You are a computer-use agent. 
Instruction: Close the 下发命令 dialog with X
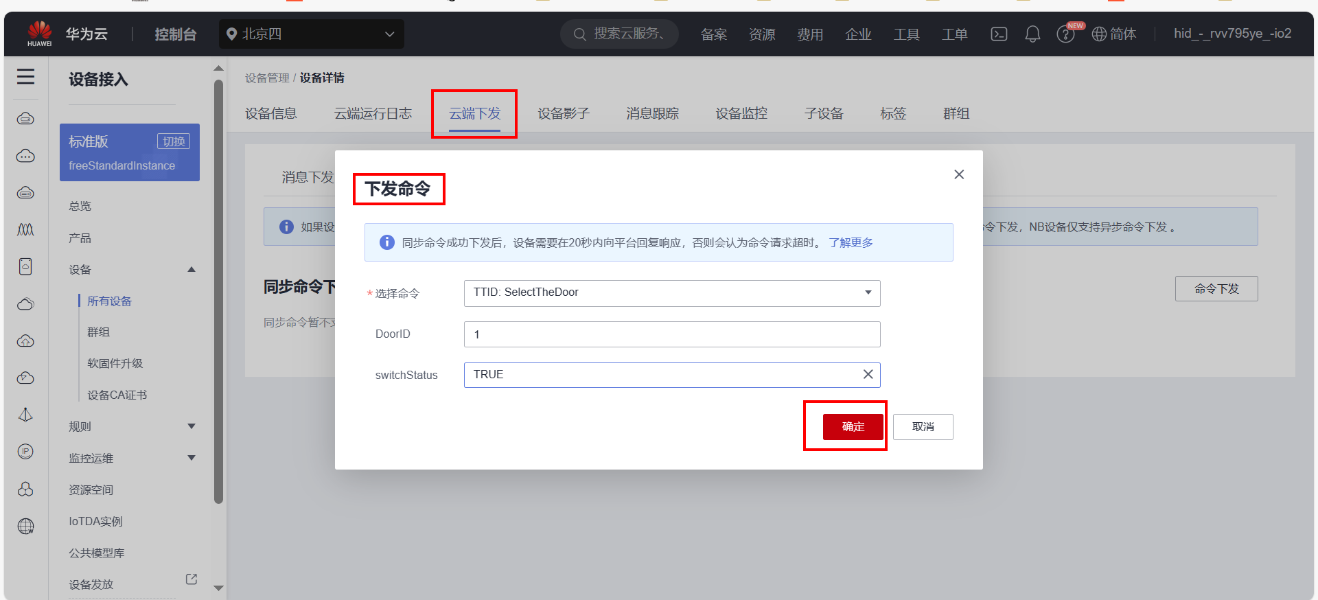959,174
